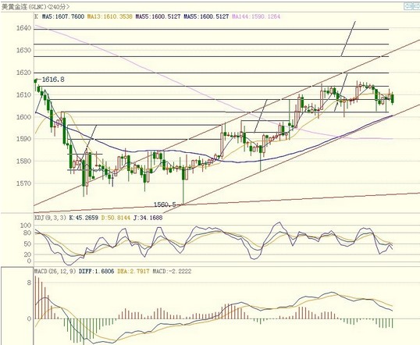The height and width of the screenshot is (345, 420).
Task: Click the 1610 price axis label
Action: point(23,94)
